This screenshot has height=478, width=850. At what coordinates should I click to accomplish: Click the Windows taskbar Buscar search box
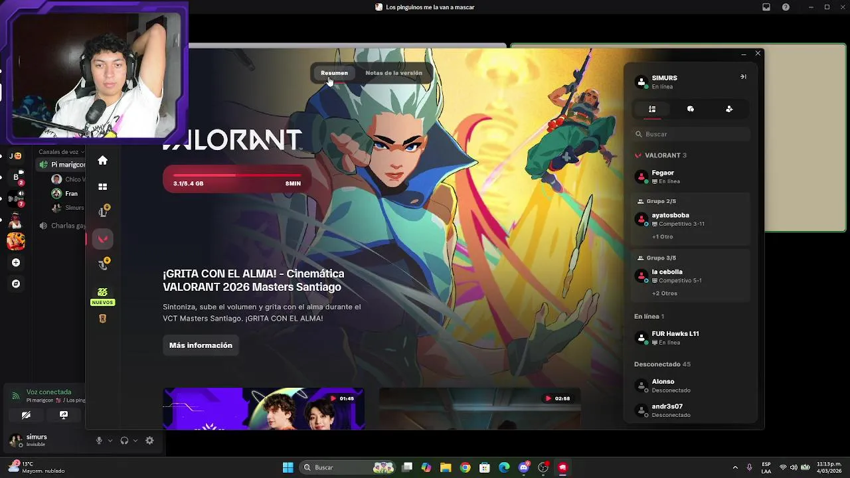[348, 467]
